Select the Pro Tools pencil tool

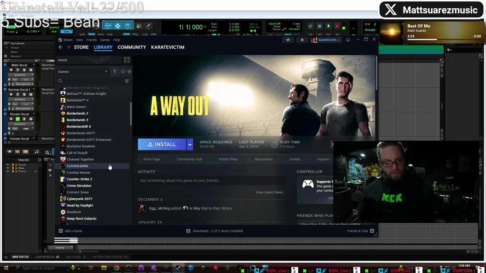click(x=148, y=26)
